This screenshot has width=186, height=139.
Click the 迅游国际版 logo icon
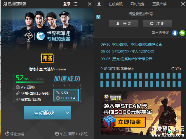tap(5, 4)
